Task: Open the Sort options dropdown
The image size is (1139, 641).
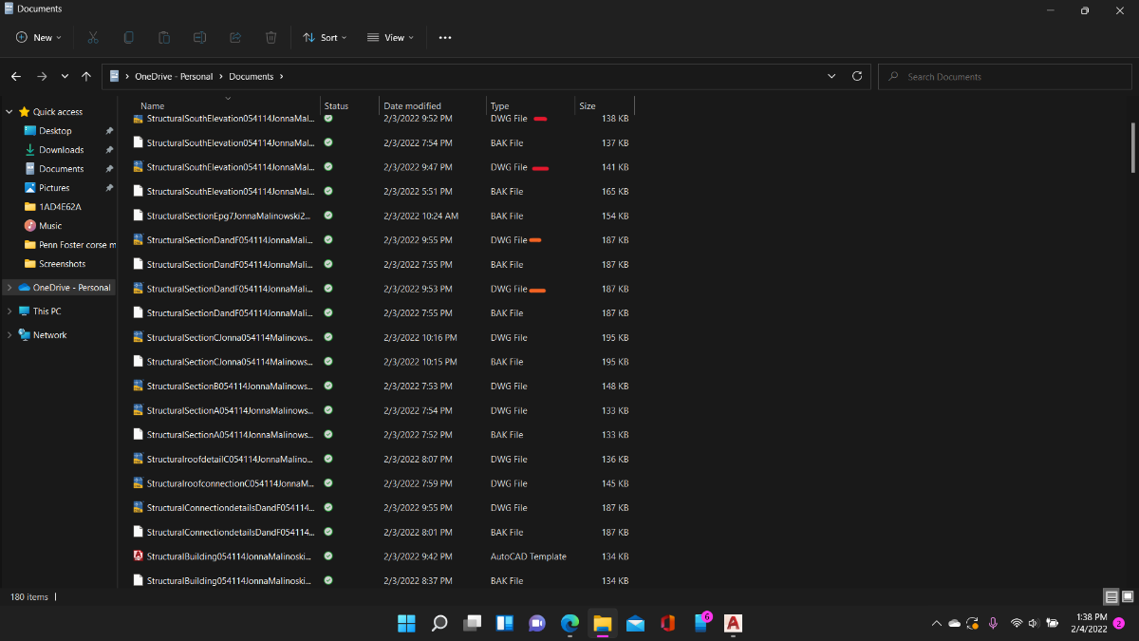Action: pyautogui.click(x=325, y=38)
